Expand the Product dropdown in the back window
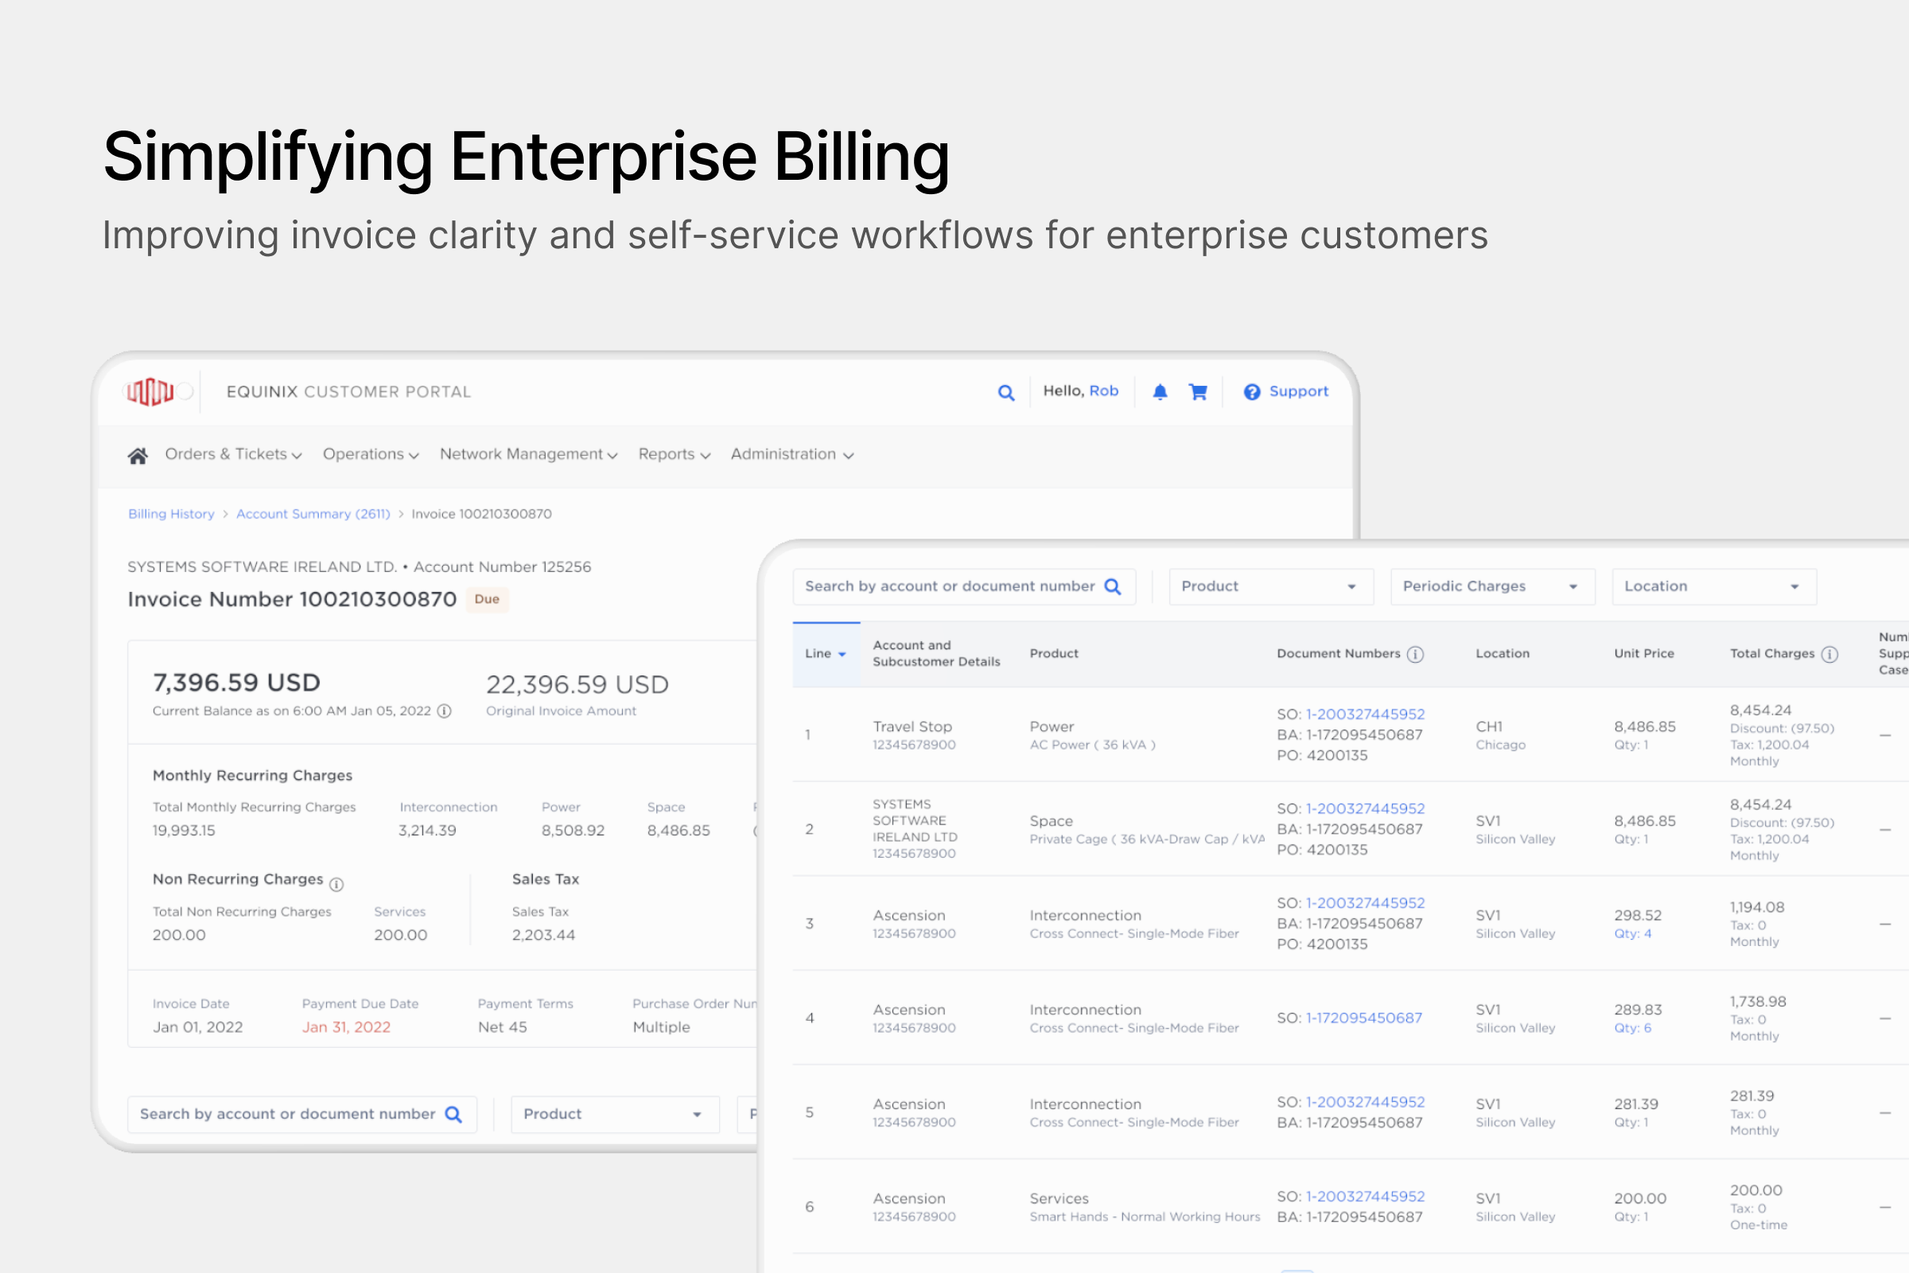1909x1273 pixels. click(614, 1115)
